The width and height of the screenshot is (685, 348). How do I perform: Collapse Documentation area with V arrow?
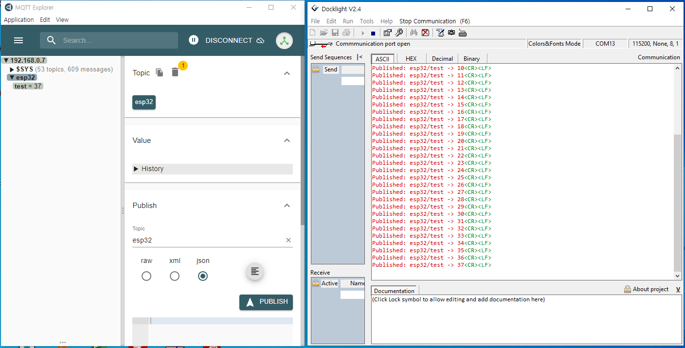point(678,289)
